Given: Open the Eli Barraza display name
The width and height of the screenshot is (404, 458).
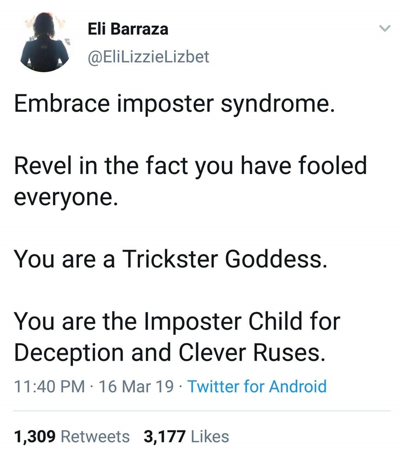Looking at the screenshot, I should (128, 29).
